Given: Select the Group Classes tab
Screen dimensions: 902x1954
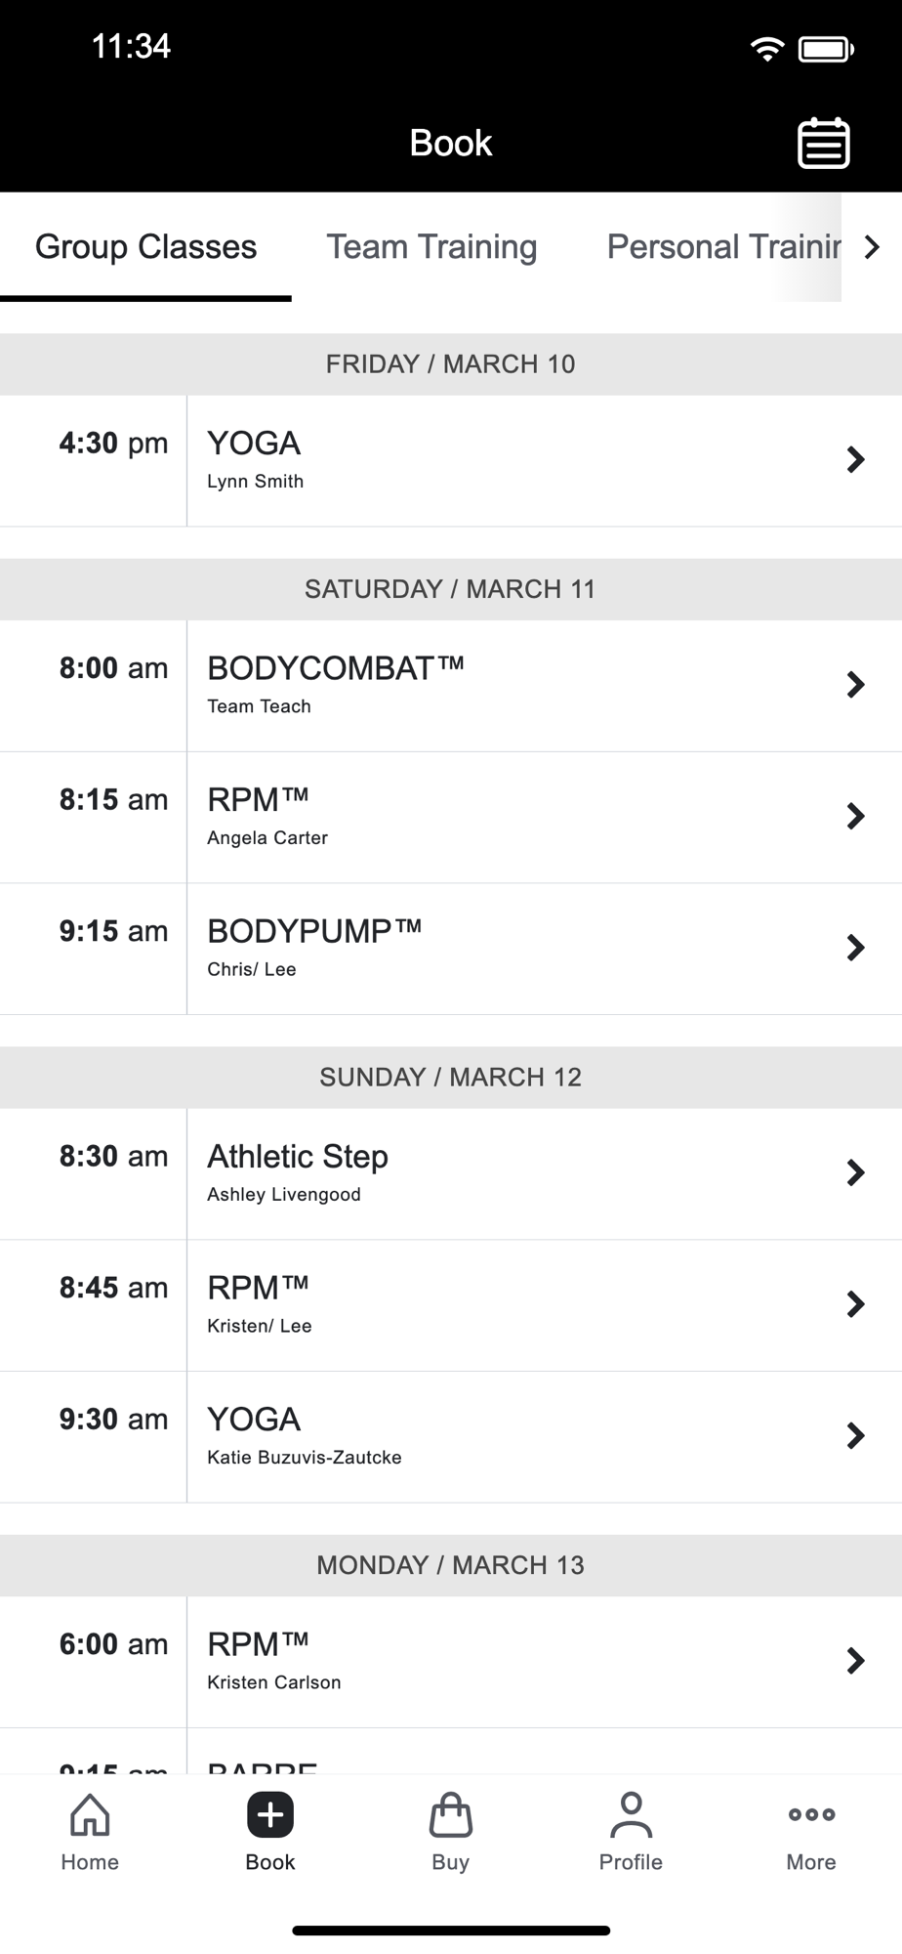Looking at the screenshot, I should tap(145, 247).
